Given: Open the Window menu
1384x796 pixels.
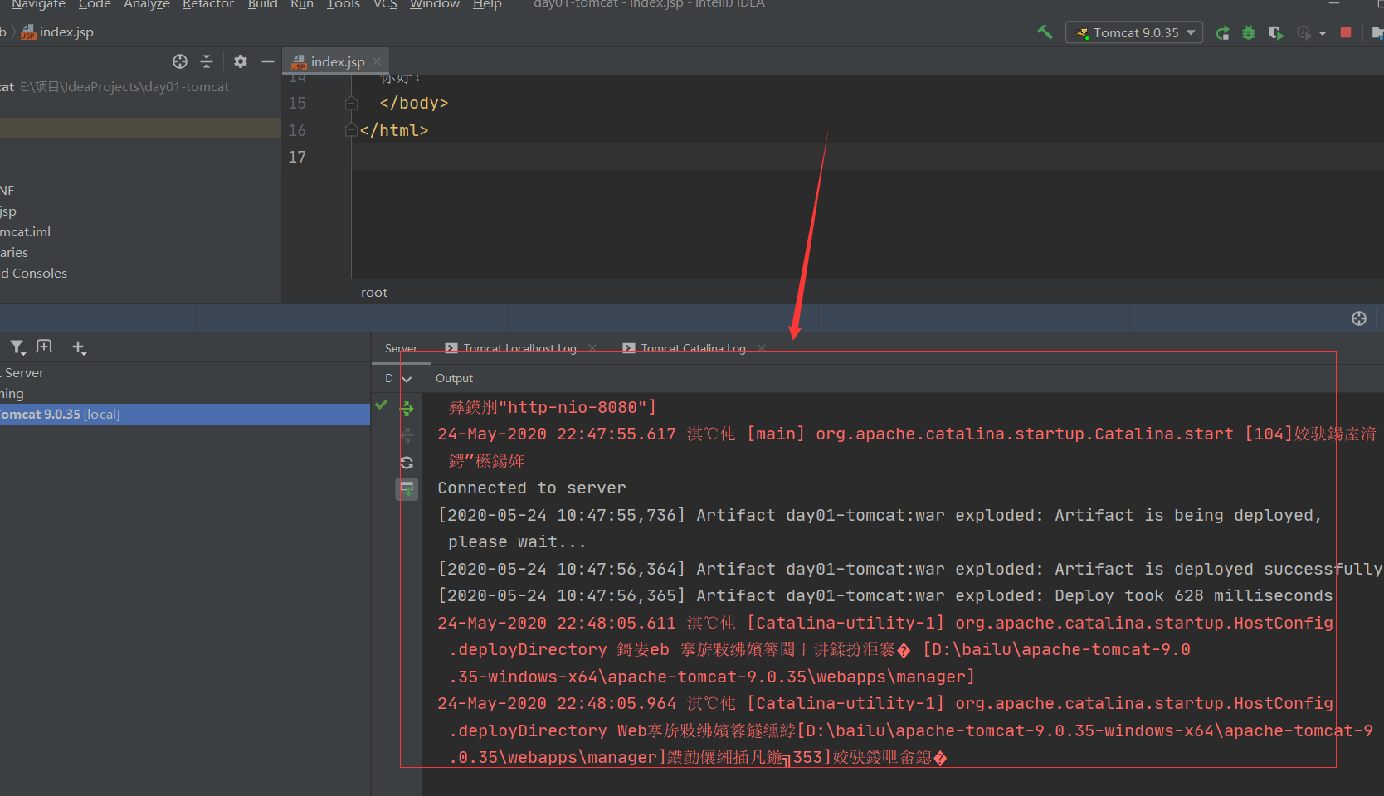Looking at the screenshot, I should click(x=435, y=4).
